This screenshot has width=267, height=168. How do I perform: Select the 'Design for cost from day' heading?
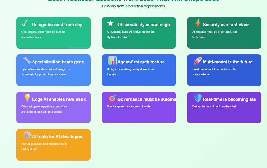click(x=57, y=25)
